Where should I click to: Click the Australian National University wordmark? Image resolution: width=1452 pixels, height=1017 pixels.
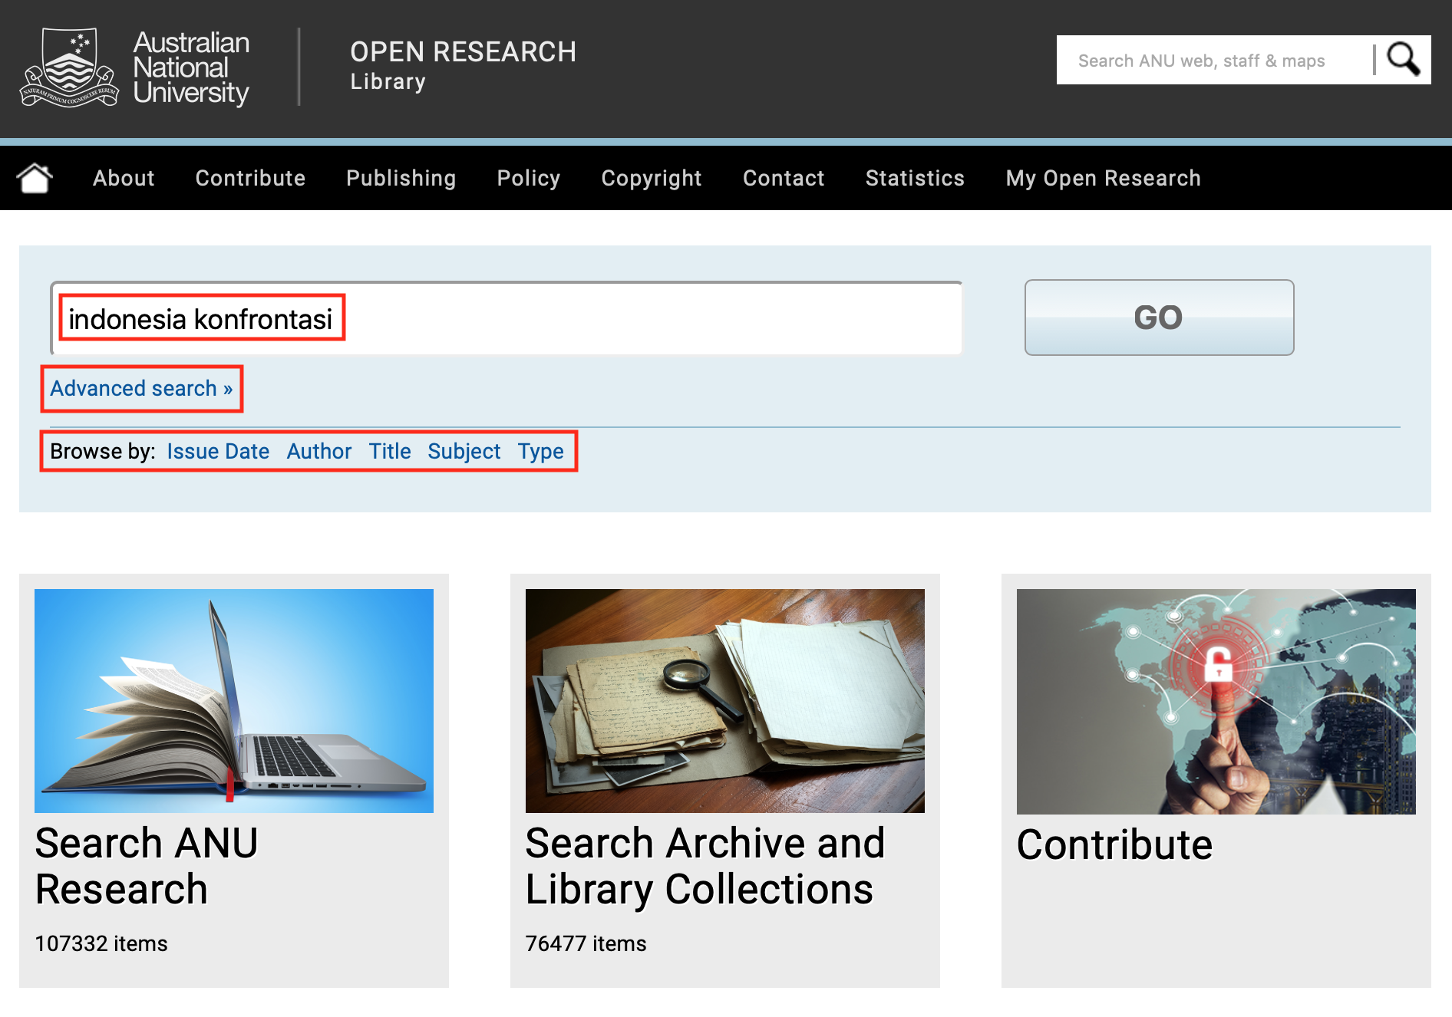click(191, 67)
